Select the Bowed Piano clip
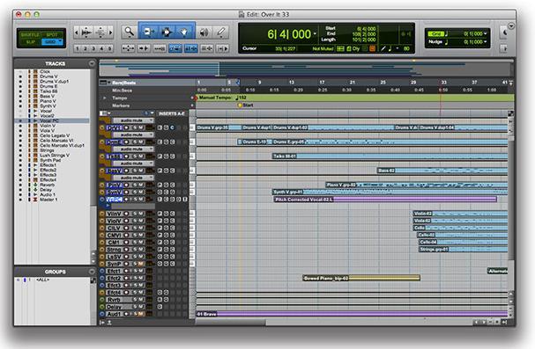The image size is (535, 349). pos(361,278)
